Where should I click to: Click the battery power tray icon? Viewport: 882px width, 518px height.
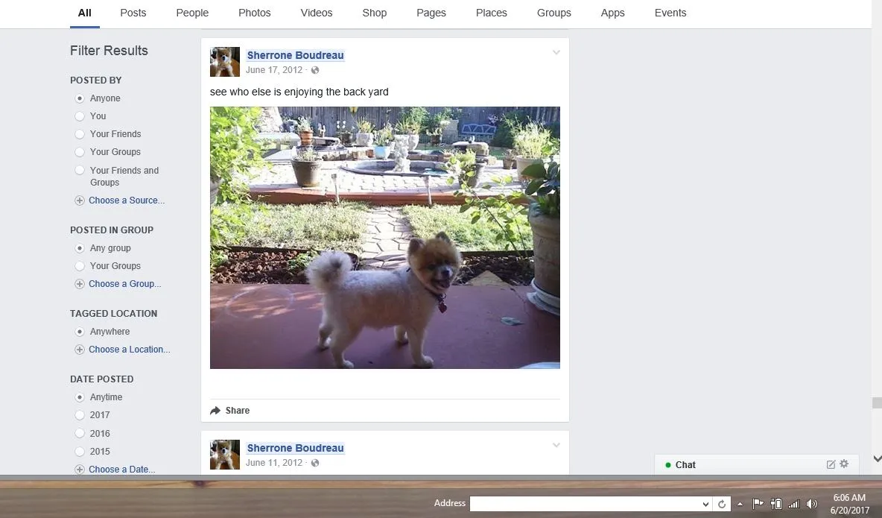(776, 504)
